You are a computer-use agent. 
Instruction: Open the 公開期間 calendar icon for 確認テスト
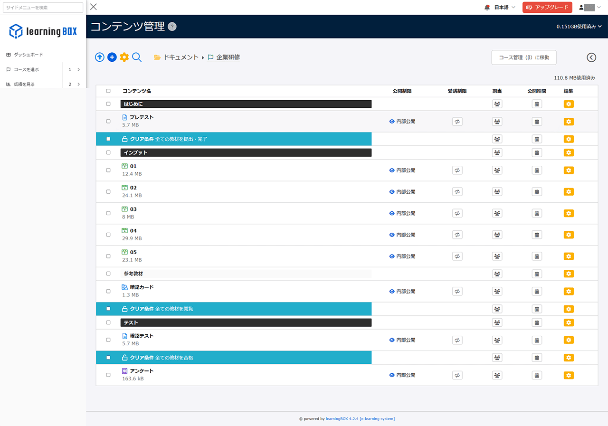click(537, 340)
